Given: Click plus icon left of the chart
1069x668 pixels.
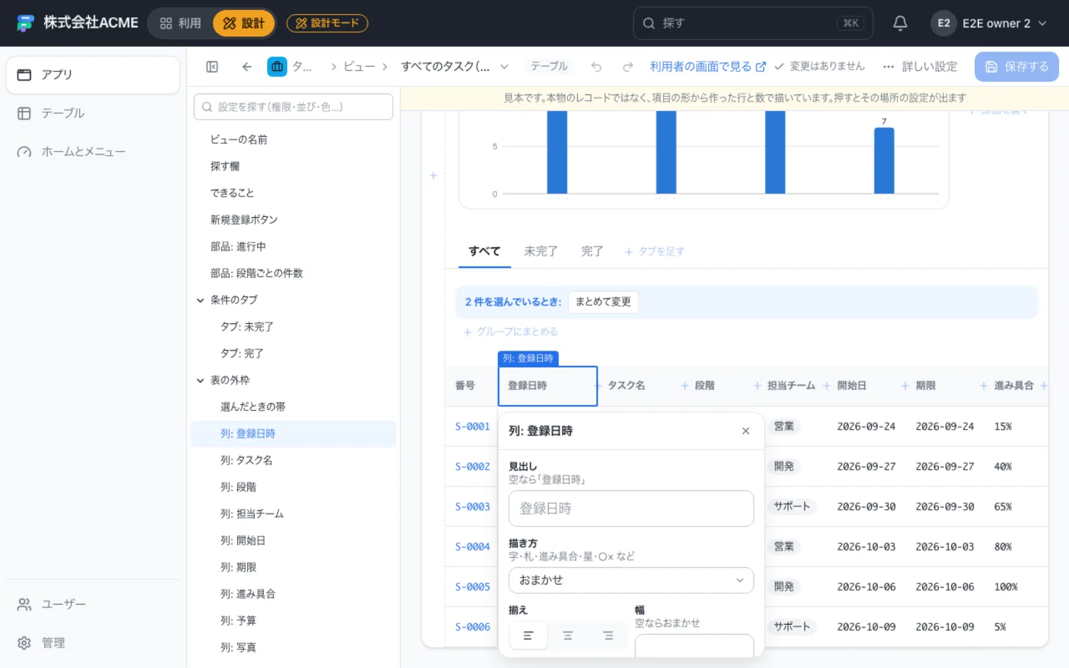Looking at the screenshot, I should (x=433, y=176).
